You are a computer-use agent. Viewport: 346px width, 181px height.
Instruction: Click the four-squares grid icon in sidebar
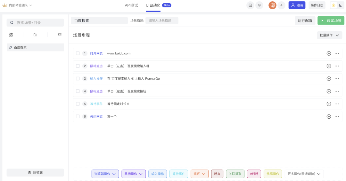(11, 35)
